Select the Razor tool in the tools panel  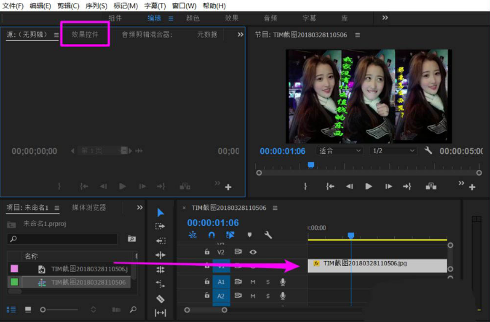click(160, 298)
